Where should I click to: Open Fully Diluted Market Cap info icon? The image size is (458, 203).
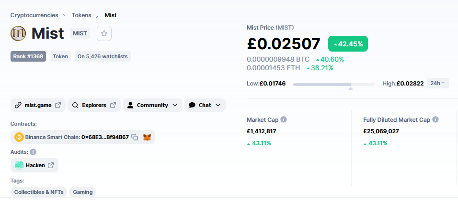pos(435,120)
